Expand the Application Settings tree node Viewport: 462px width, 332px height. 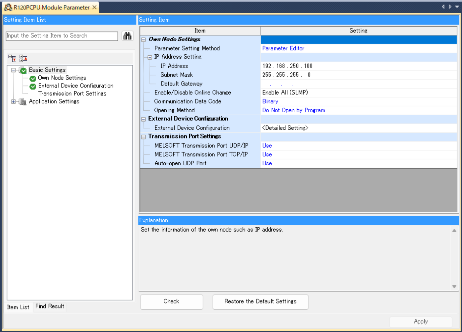(13, 101)
